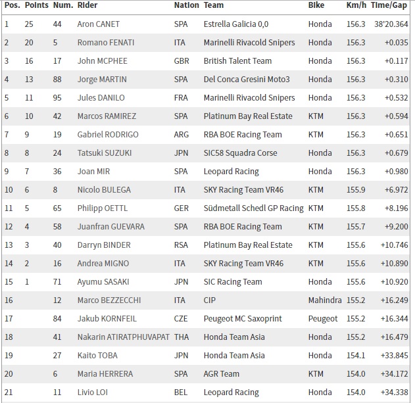Viewport: 415px width, 403px height.
Task: Click the Km/h column header
Action: 356,5
